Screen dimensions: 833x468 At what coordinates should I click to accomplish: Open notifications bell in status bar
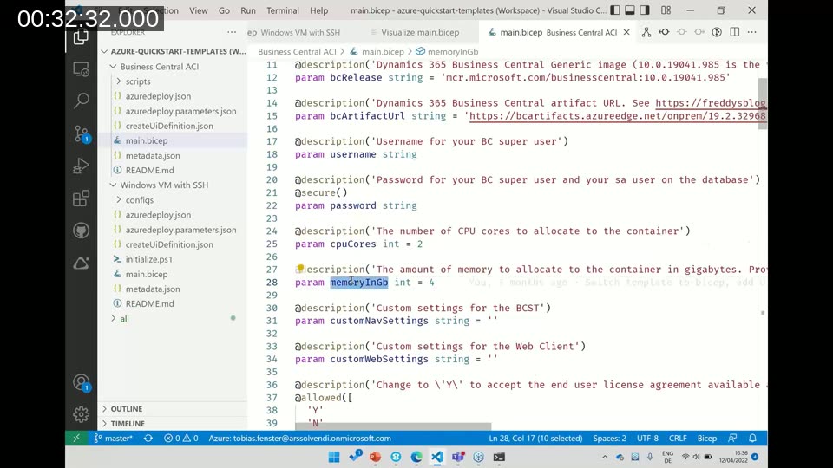click(752, 439)
